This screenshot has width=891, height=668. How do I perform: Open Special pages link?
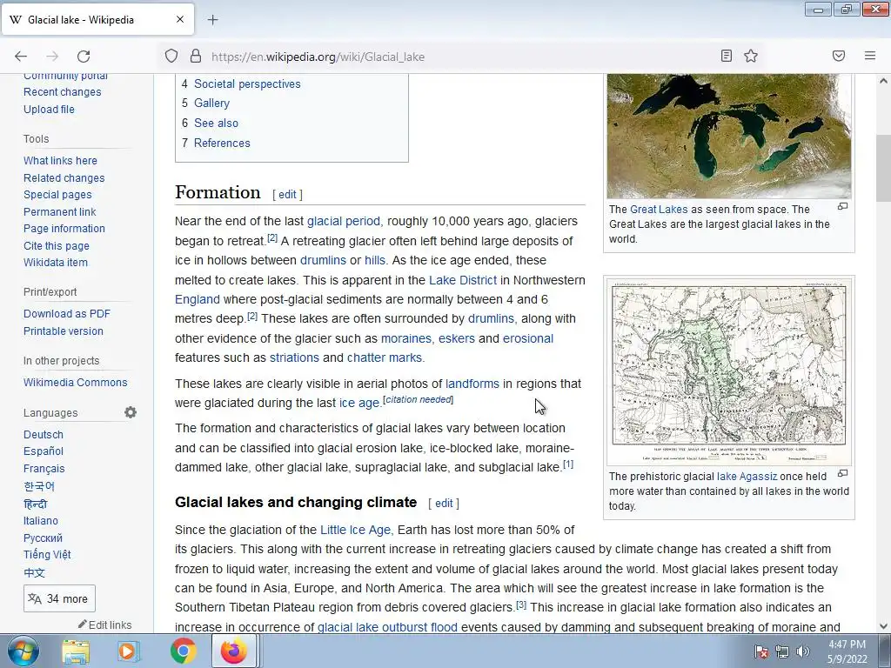pos(57,194)
